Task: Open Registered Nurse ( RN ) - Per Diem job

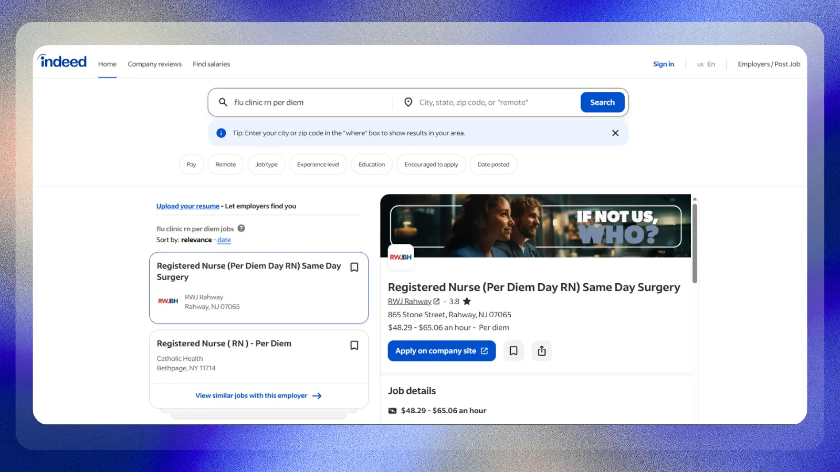Action: point(224,344)
